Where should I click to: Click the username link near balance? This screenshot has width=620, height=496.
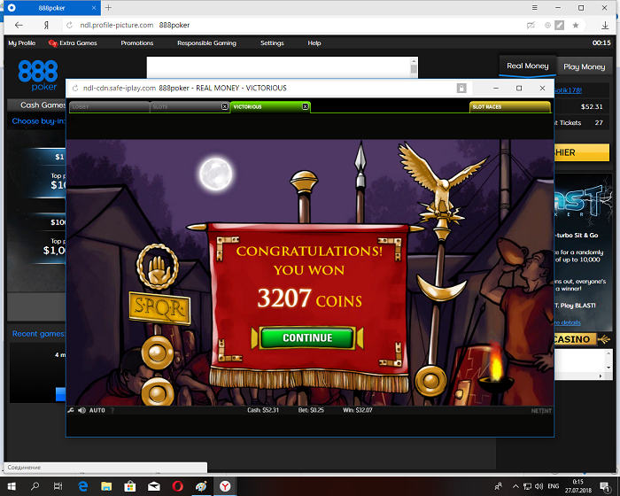pyautogui.click(x=568, y=90)
